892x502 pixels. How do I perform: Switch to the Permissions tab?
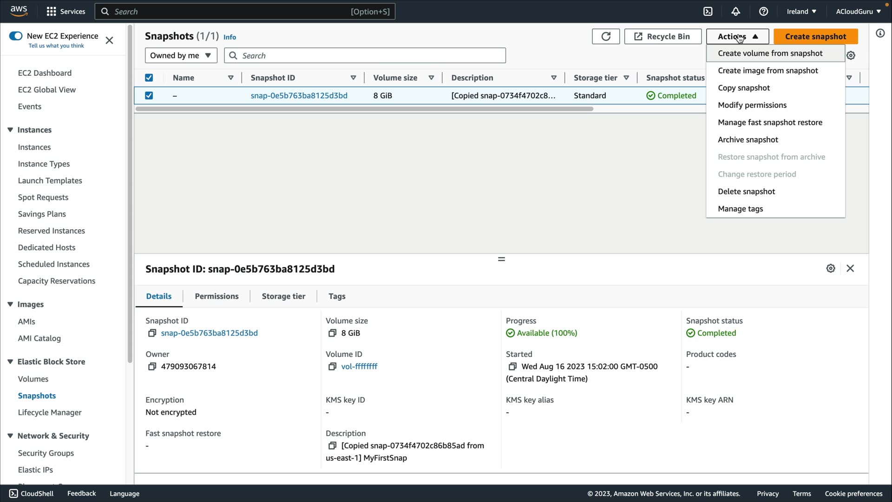pos(216,297)
